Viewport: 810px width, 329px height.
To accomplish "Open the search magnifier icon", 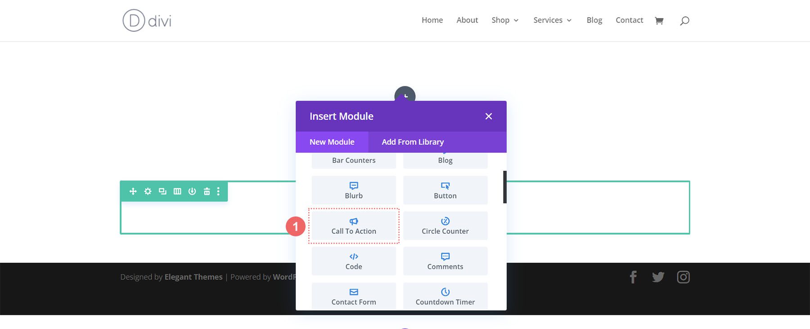I will click(x=684, y=21).
